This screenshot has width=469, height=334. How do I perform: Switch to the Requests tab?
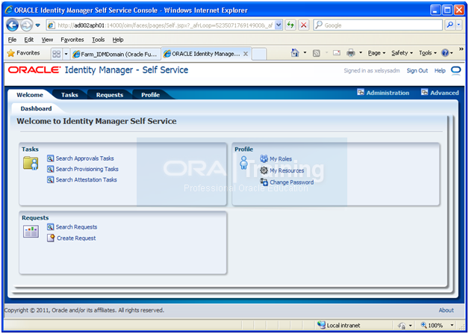point(110,95)
